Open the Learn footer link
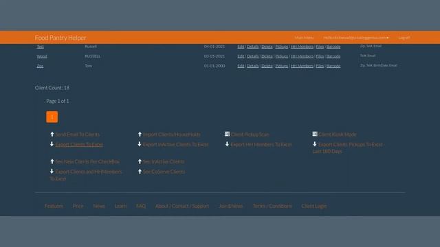Image resolution: width=440 pixels, height=247 pixels. 121,206
